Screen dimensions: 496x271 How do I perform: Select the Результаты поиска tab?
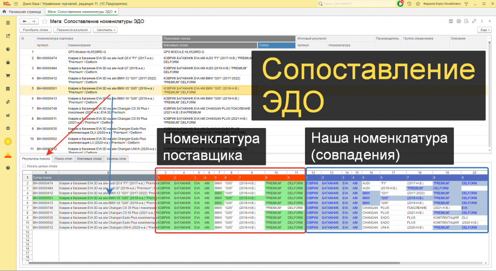click(36, 159)
